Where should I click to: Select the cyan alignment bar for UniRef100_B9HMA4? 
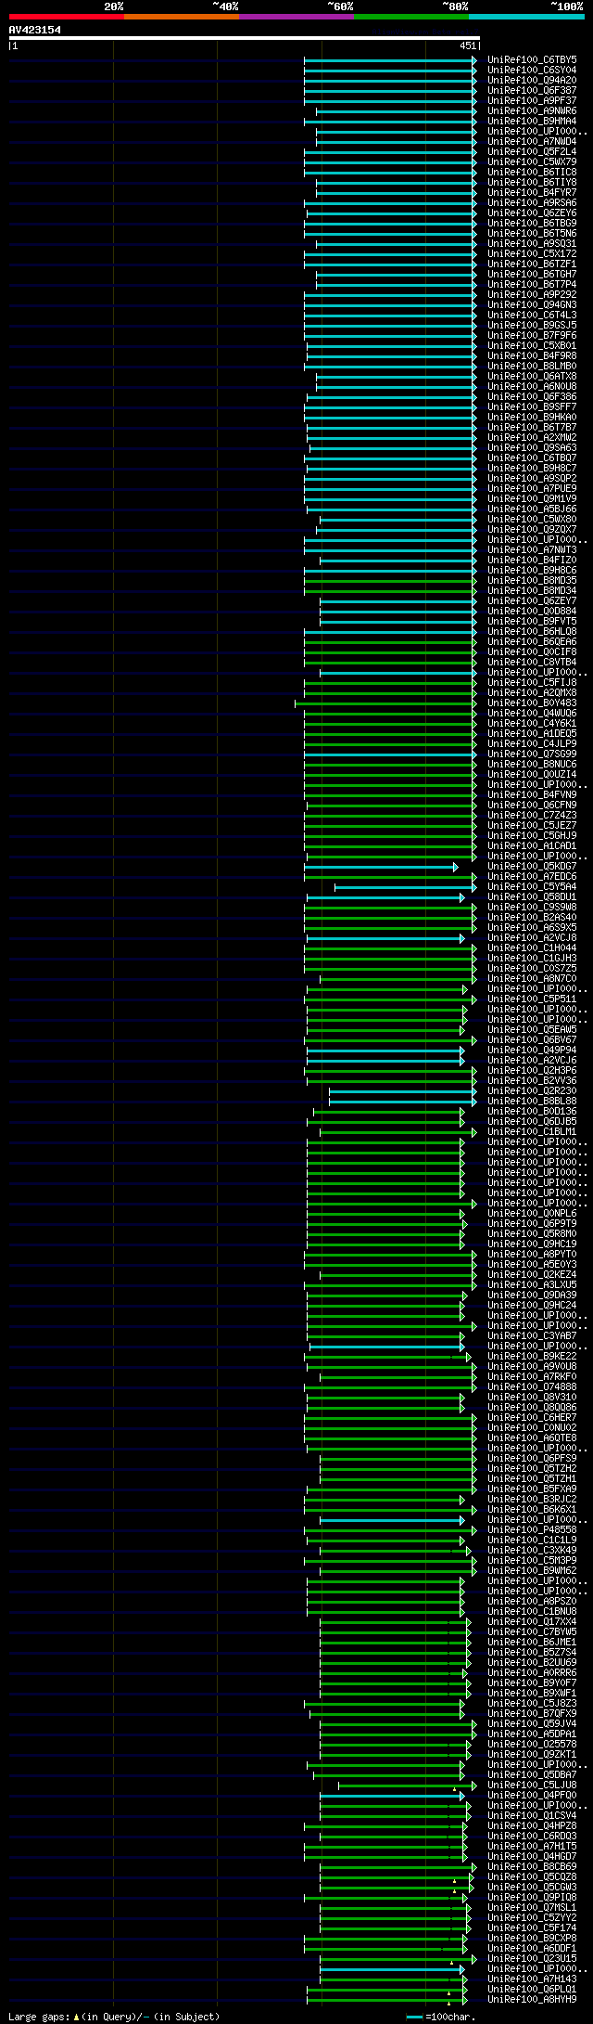[x=390, y=121]
